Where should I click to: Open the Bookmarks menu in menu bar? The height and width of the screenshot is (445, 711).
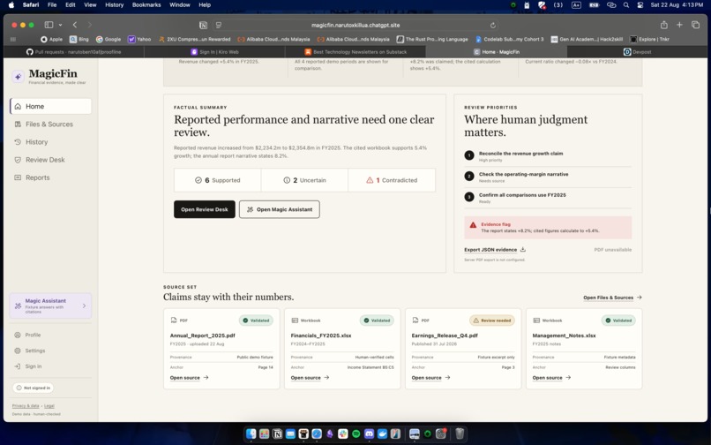(146, 5)
